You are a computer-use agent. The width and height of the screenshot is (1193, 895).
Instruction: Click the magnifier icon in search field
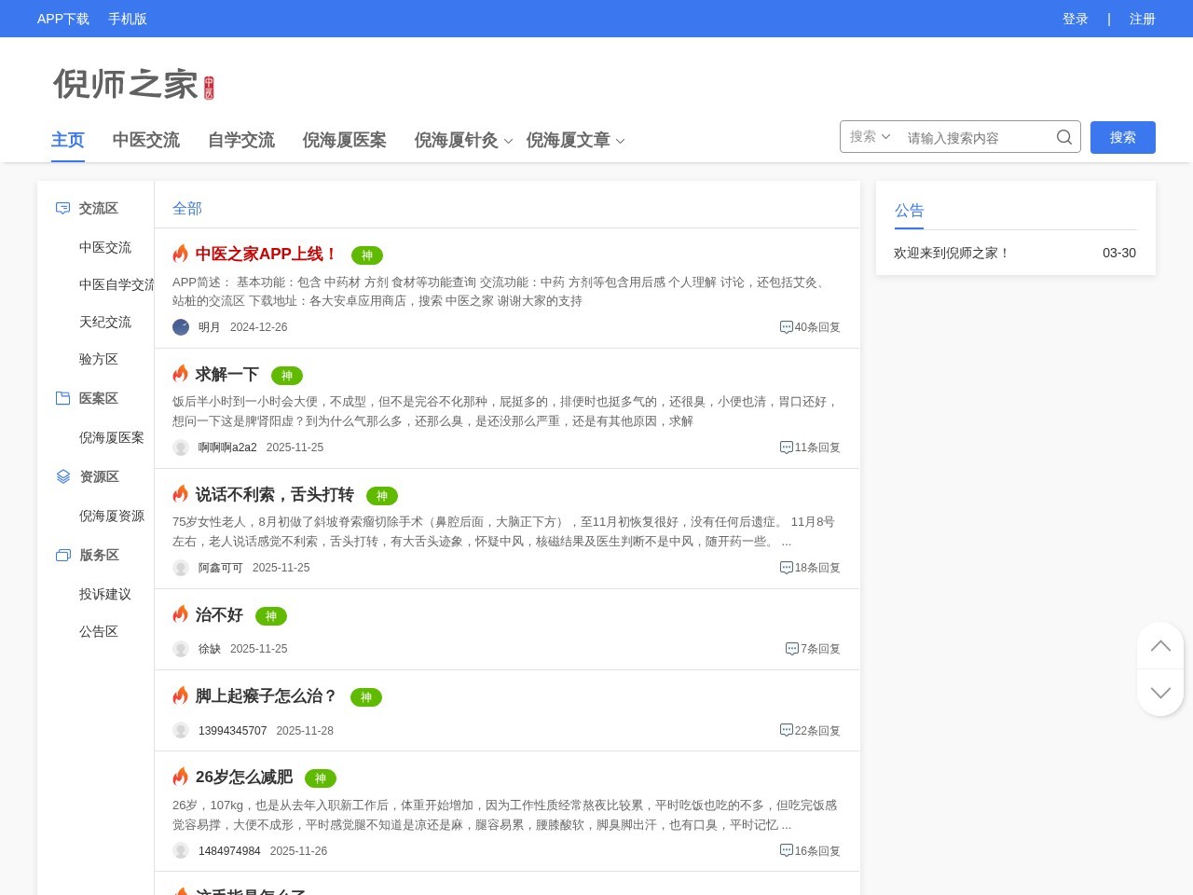coord(1064,137)
